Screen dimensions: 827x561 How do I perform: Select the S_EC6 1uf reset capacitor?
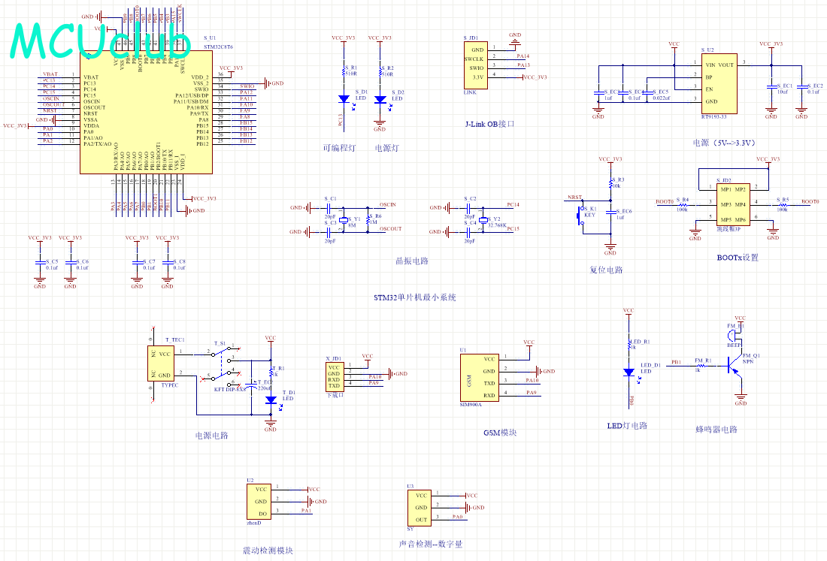pos(610,213)
